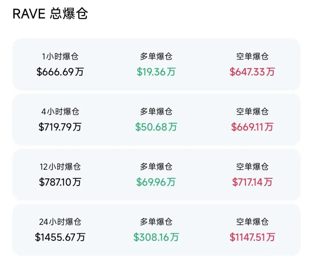Image resolution: width=313 pixels, height=256 pixels.
Task: Click the red $717.14万 value
Action: pyautogui.click(x=252, y=182)
